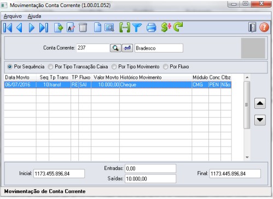The width and height of the screenshot is (273, 199).
Task: Go to first record icon
Action: click(8, 28)
